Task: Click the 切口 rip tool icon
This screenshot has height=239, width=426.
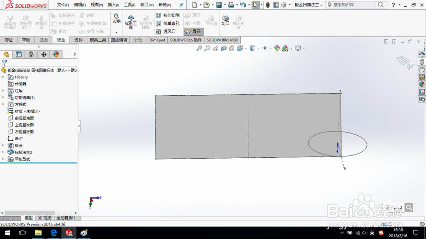Action: coord(225,20)
